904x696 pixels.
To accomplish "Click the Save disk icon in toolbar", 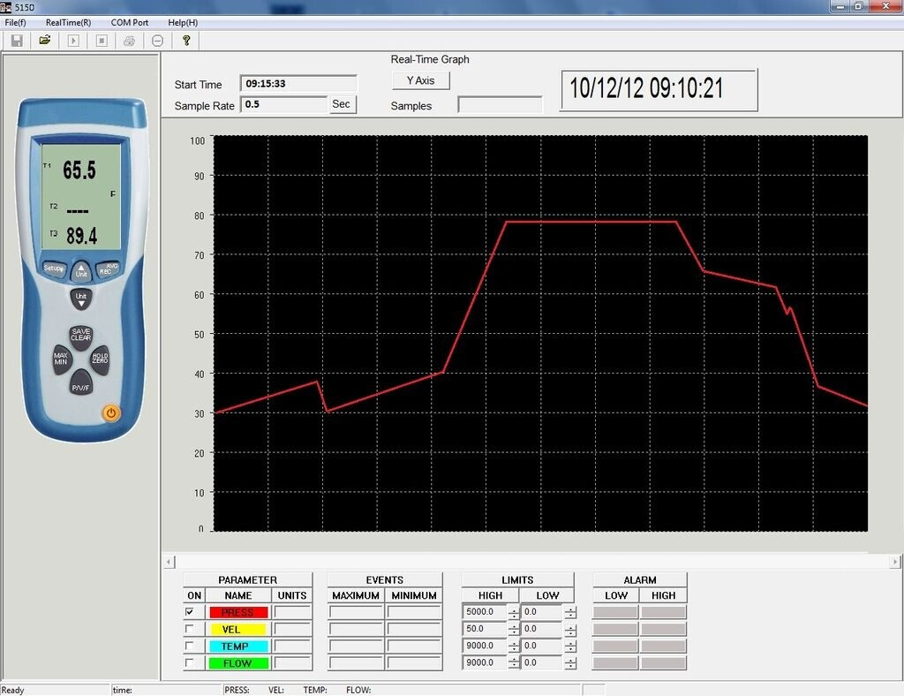I will 17,41.
